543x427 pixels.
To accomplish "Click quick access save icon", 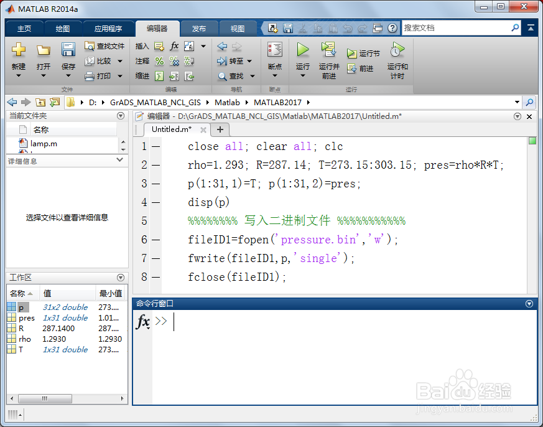I will coord(288,28).
